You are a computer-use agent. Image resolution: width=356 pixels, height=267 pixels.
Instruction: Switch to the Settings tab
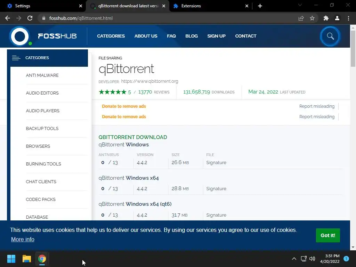pos(43,6)
